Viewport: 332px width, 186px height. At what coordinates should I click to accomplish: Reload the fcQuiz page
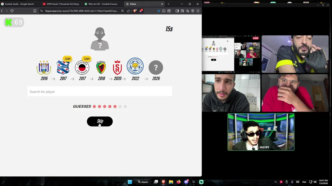12,11
